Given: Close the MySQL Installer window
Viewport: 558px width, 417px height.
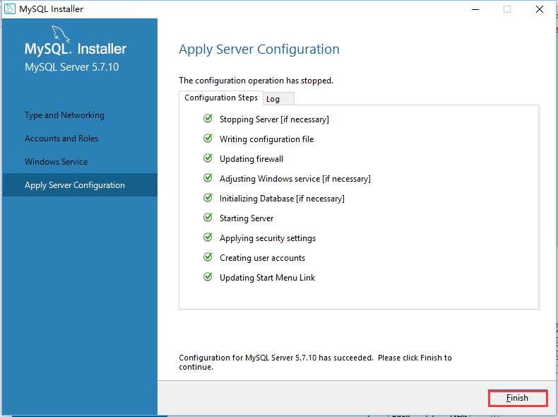Looking at the screenshot, I should coord(540,9).
